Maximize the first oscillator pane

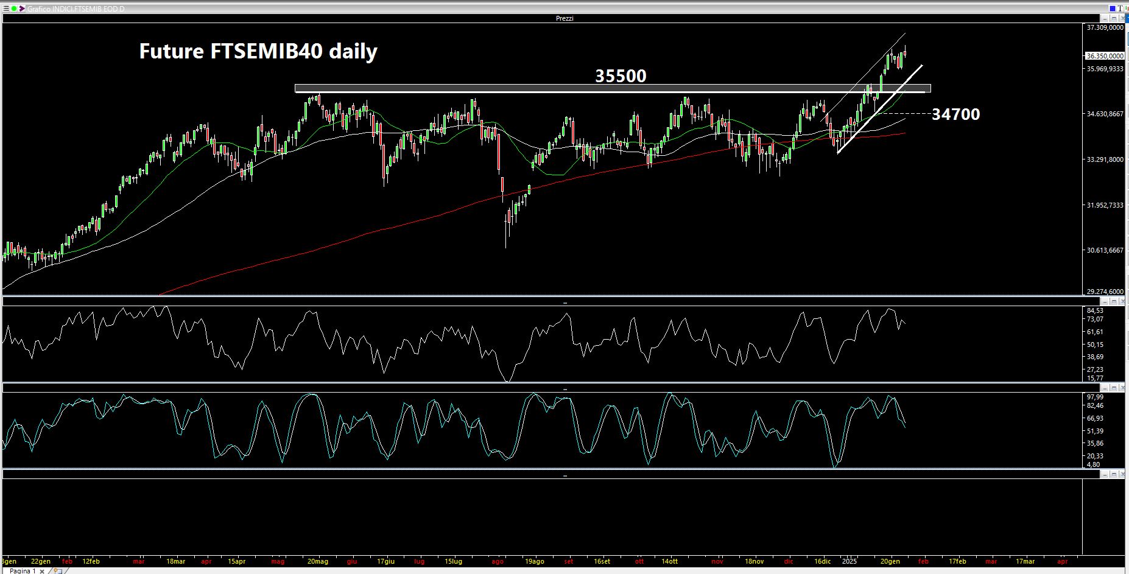tap(1114, 301)
